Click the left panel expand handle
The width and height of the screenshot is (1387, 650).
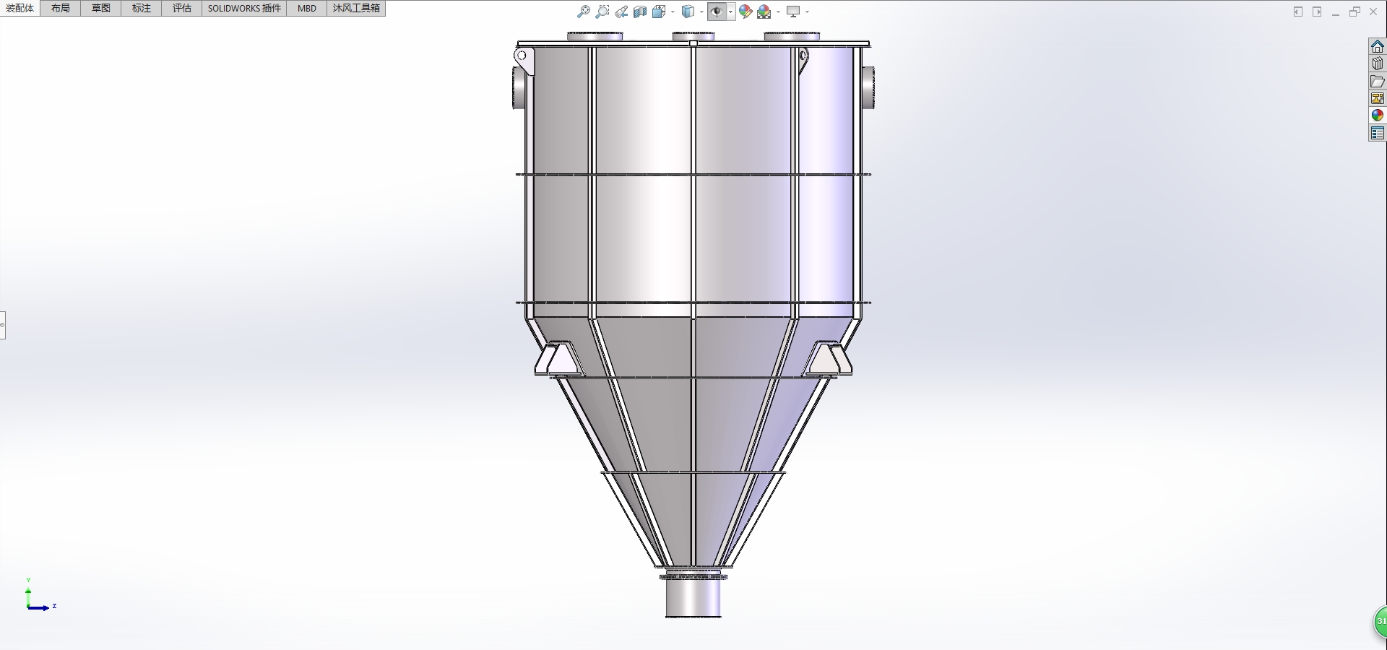2,325
